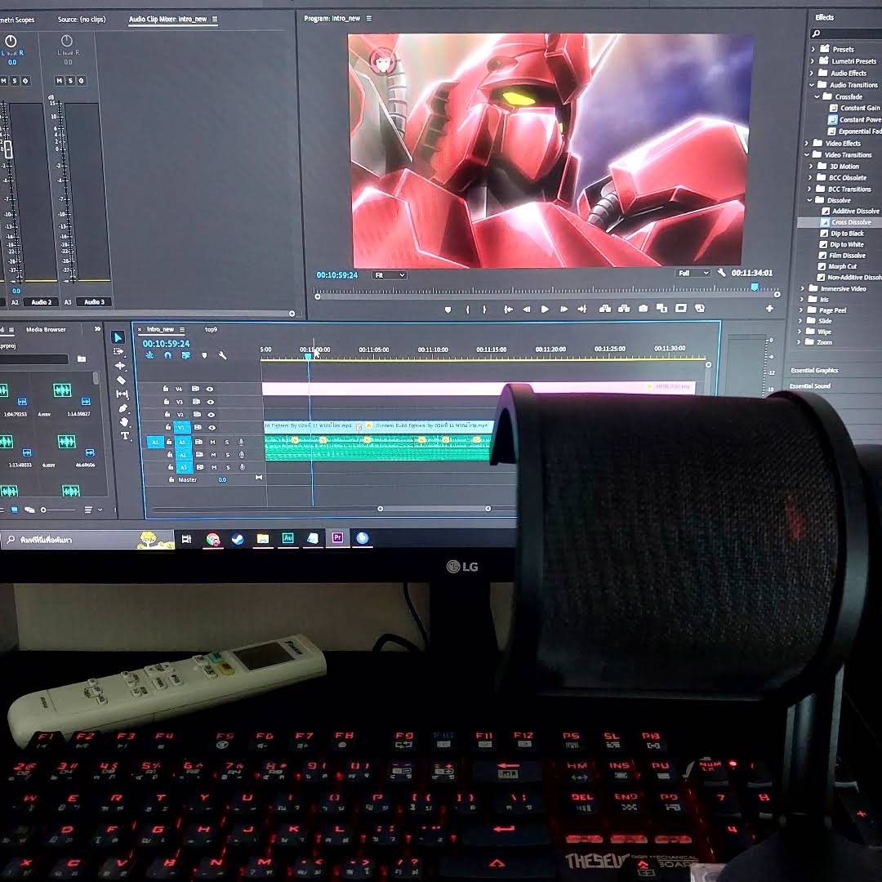Solo audio track A2

227,455
